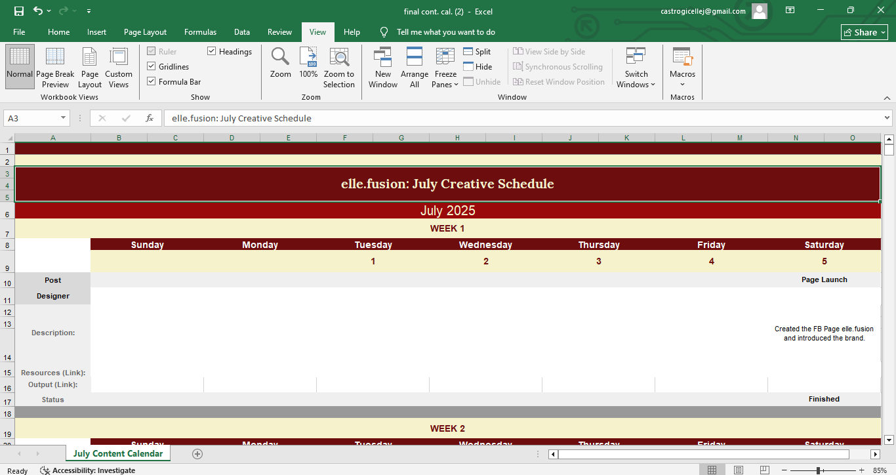Open the File tab
Screen dimensions: 896x475
click(x=19, y=32)
